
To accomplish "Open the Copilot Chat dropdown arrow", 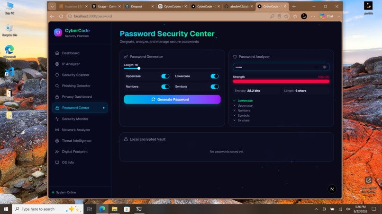I will click(339, 16).
